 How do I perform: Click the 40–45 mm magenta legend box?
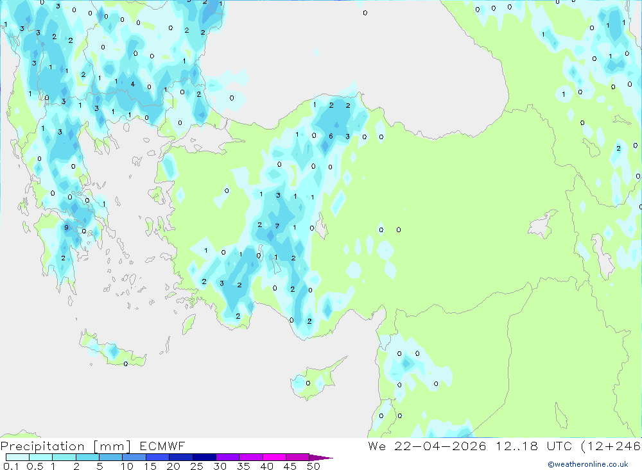tap(274, 457)
